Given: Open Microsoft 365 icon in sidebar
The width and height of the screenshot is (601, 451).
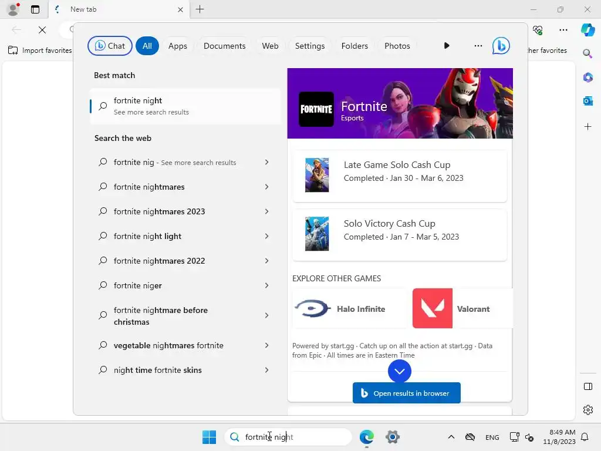Looking at the screenshot, I should [588, 78].
